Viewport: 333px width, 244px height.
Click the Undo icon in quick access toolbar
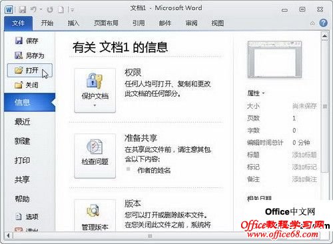[x=33, y=9]
